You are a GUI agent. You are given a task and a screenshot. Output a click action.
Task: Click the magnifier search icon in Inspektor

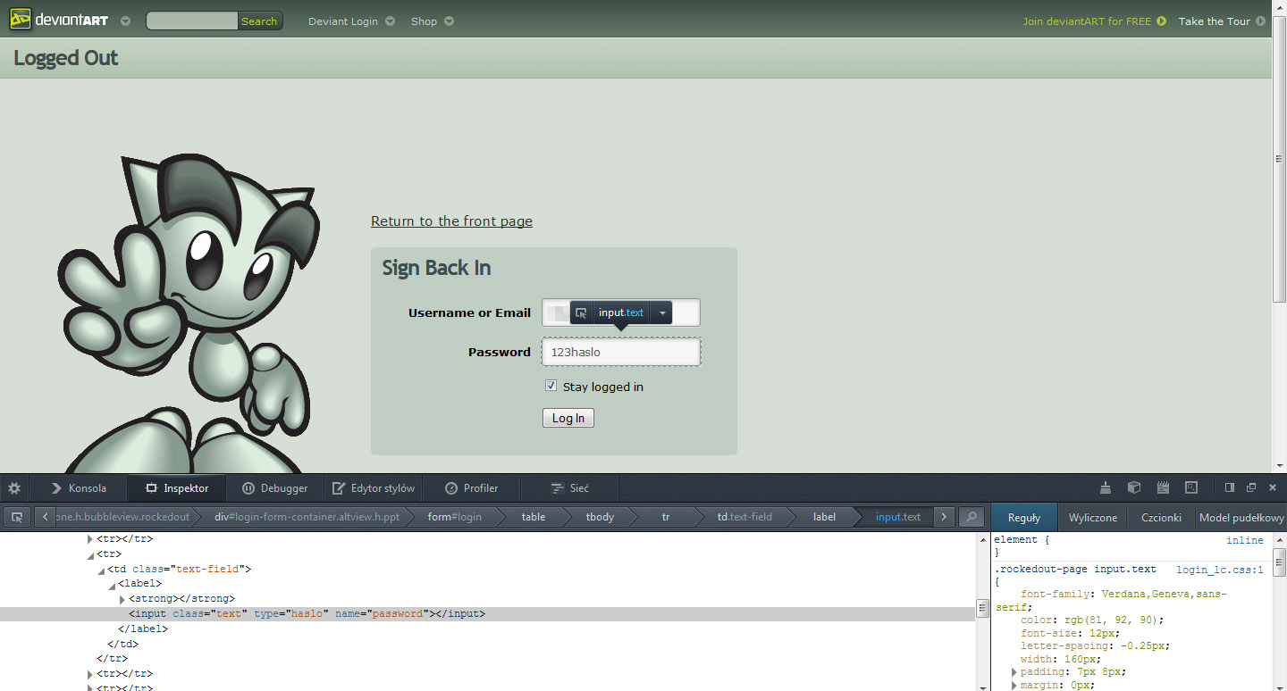(970, 517)
